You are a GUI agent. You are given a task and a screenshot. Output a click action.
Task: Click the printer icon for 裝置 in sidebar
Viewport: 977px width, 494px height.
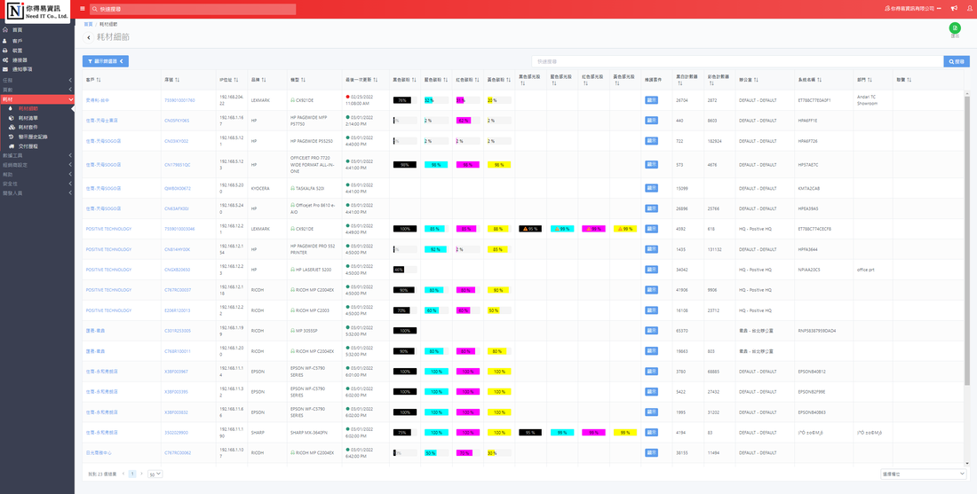5,51
